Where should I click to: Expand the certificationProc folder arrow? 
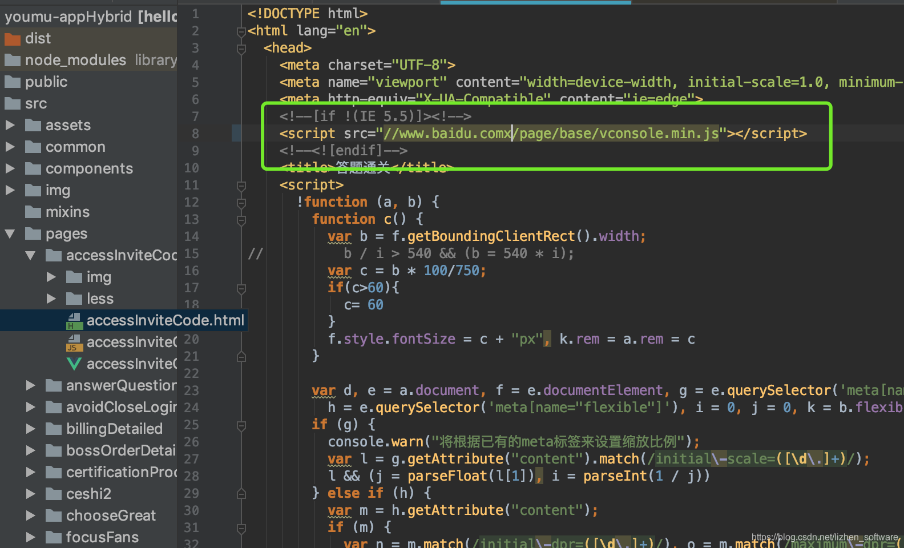click(30, 472)
